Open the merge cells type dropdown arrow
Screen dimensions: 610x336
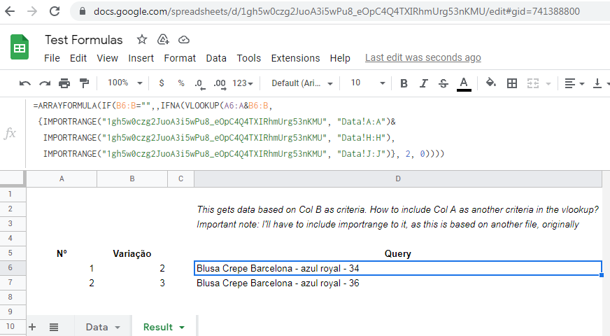548,84
